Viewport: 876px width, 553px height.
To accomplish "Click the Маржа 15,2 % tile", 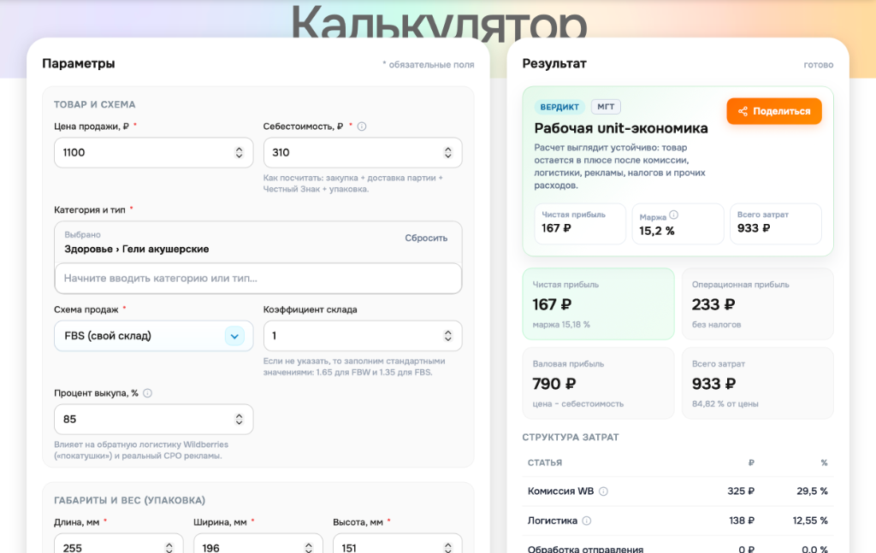I will coord(678,224).
